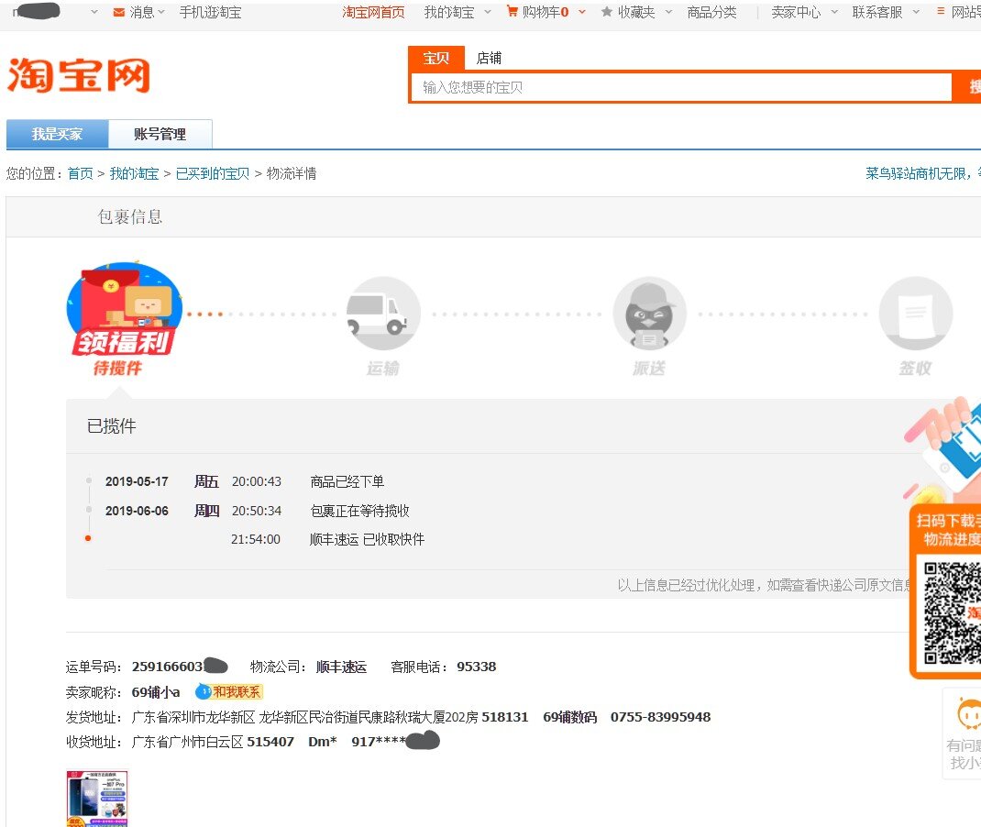Click the grey transport truck icon
Image resolution: width=981 pixels, height=827 pixels.
[383, 313]
